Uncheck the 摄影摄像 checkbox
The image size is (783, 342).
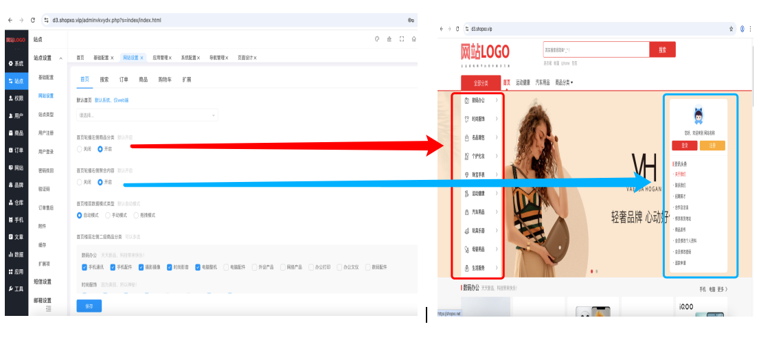(141, 267)
